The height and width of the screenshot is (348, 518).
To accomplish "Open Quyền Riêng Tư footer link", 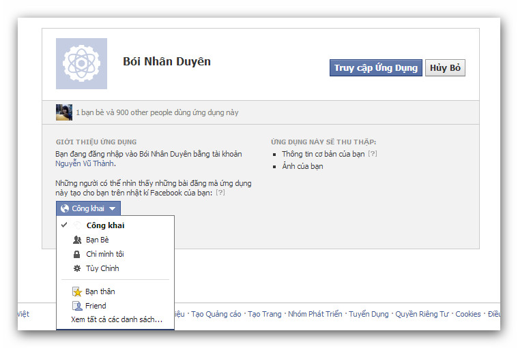I will click(x=422, y=314).
